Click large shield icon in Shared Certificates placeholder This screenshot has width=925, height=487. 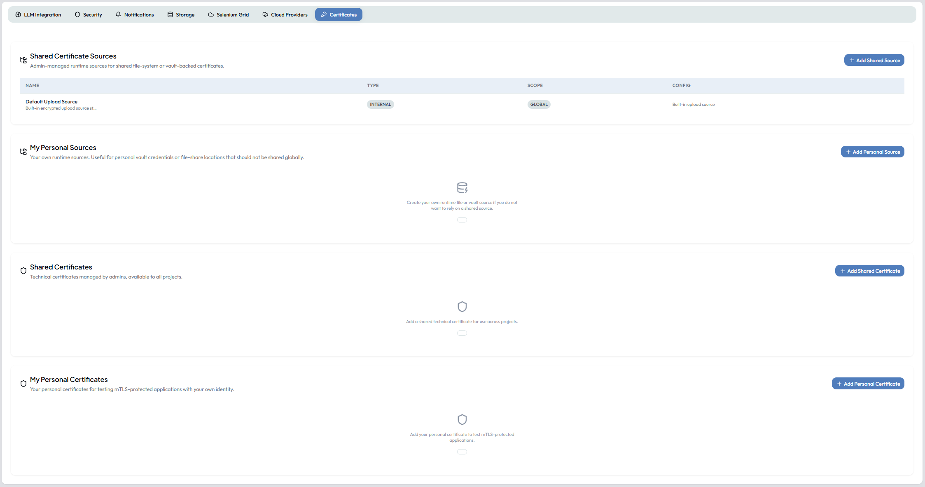[462, 307]
